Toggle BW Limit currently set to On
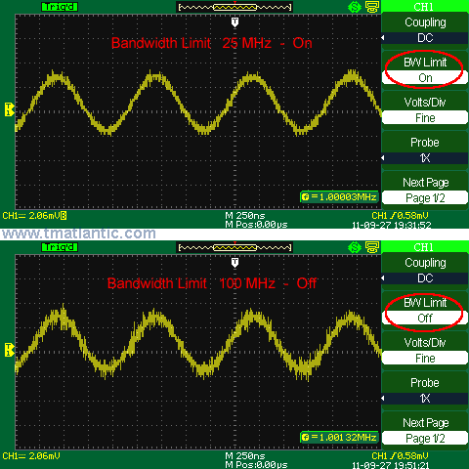Image resolution: width=469 pixels, height=469 pixels. (x=425, y=78)
